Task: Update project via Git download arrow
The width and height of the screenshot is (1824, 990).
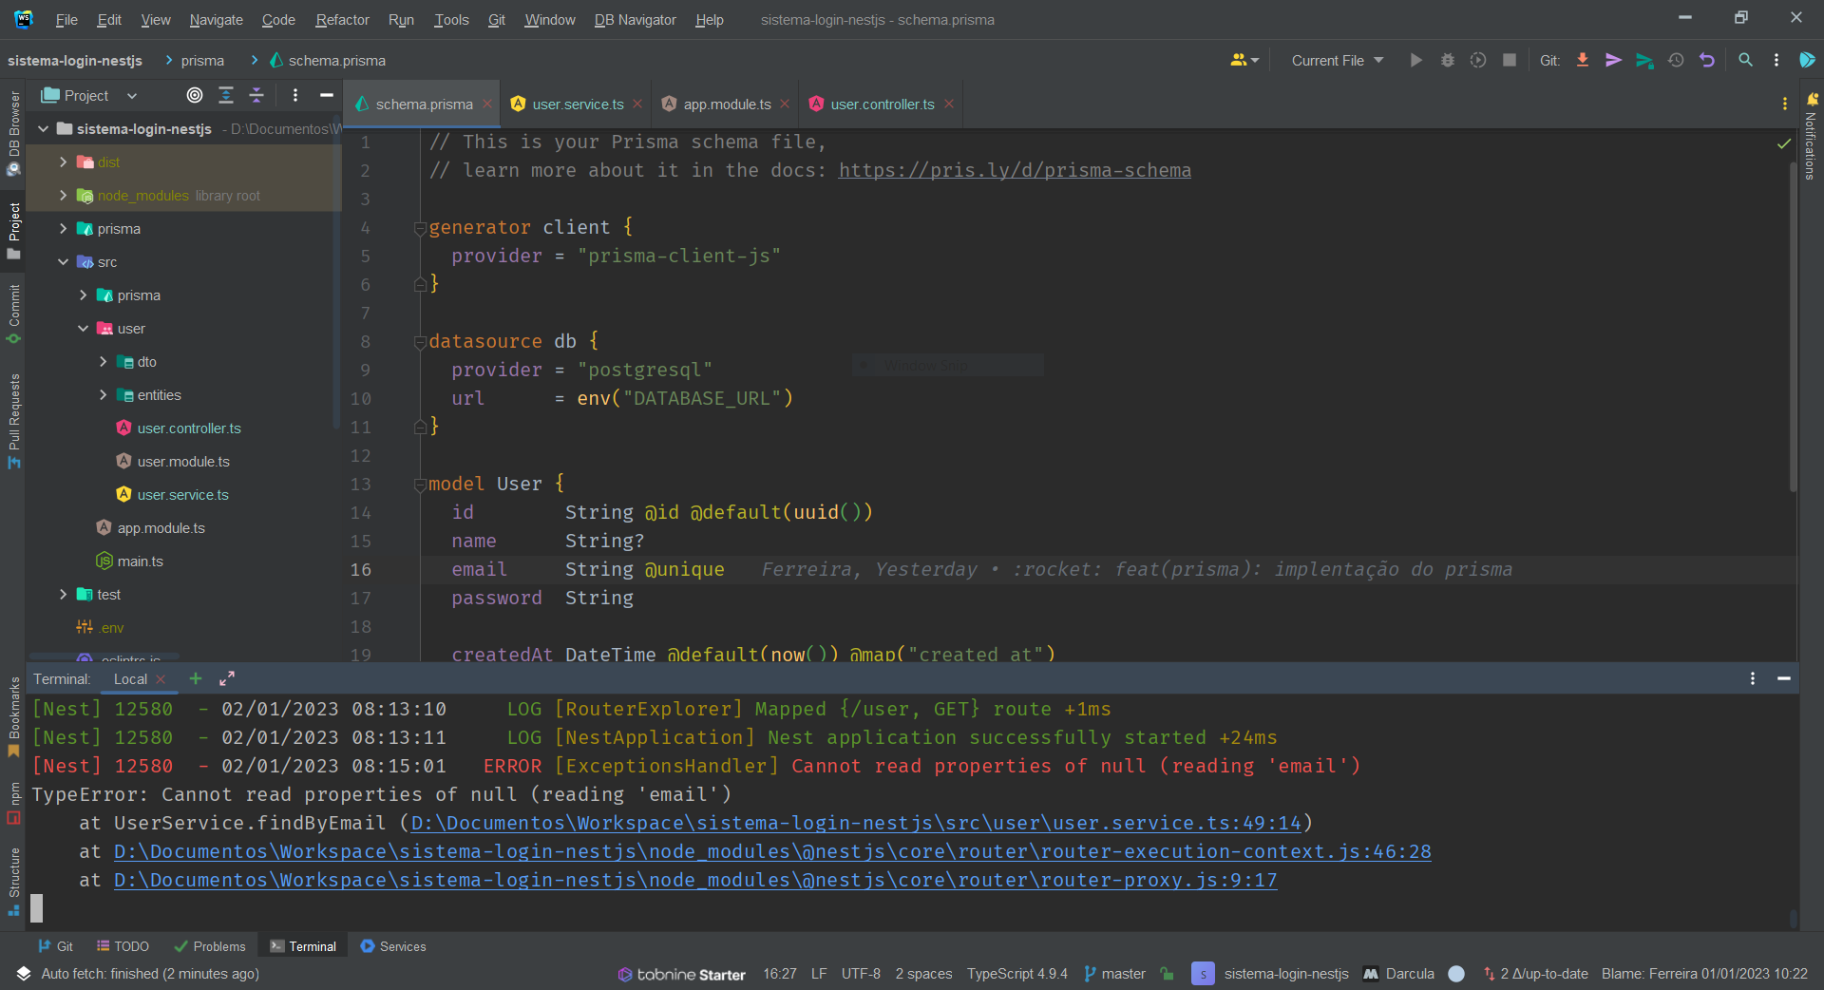Action: click(x=1583, y=60)
